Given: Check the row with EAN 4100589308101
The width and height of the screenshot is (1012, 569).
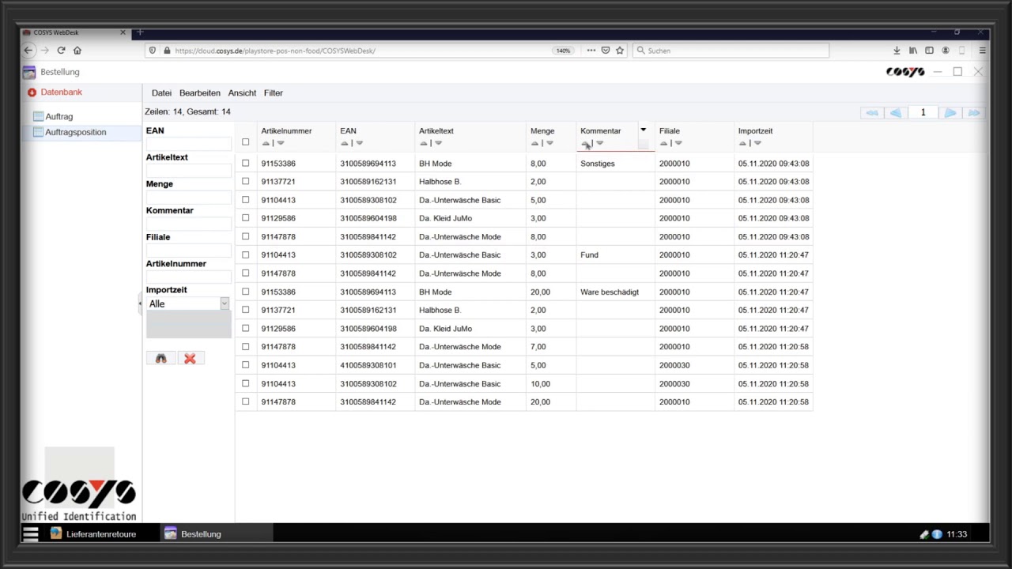Looking at the screenshot, I should pos(246,365).
